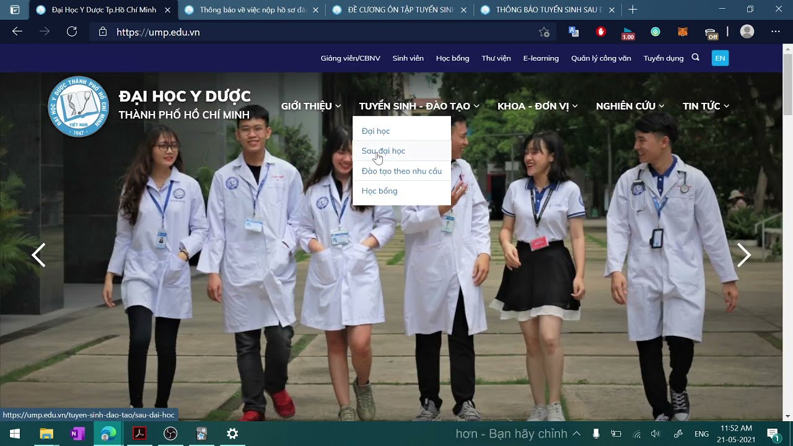Open the green circular e extension
Screen dimensions: 793x446
click(x=655, y=32)
